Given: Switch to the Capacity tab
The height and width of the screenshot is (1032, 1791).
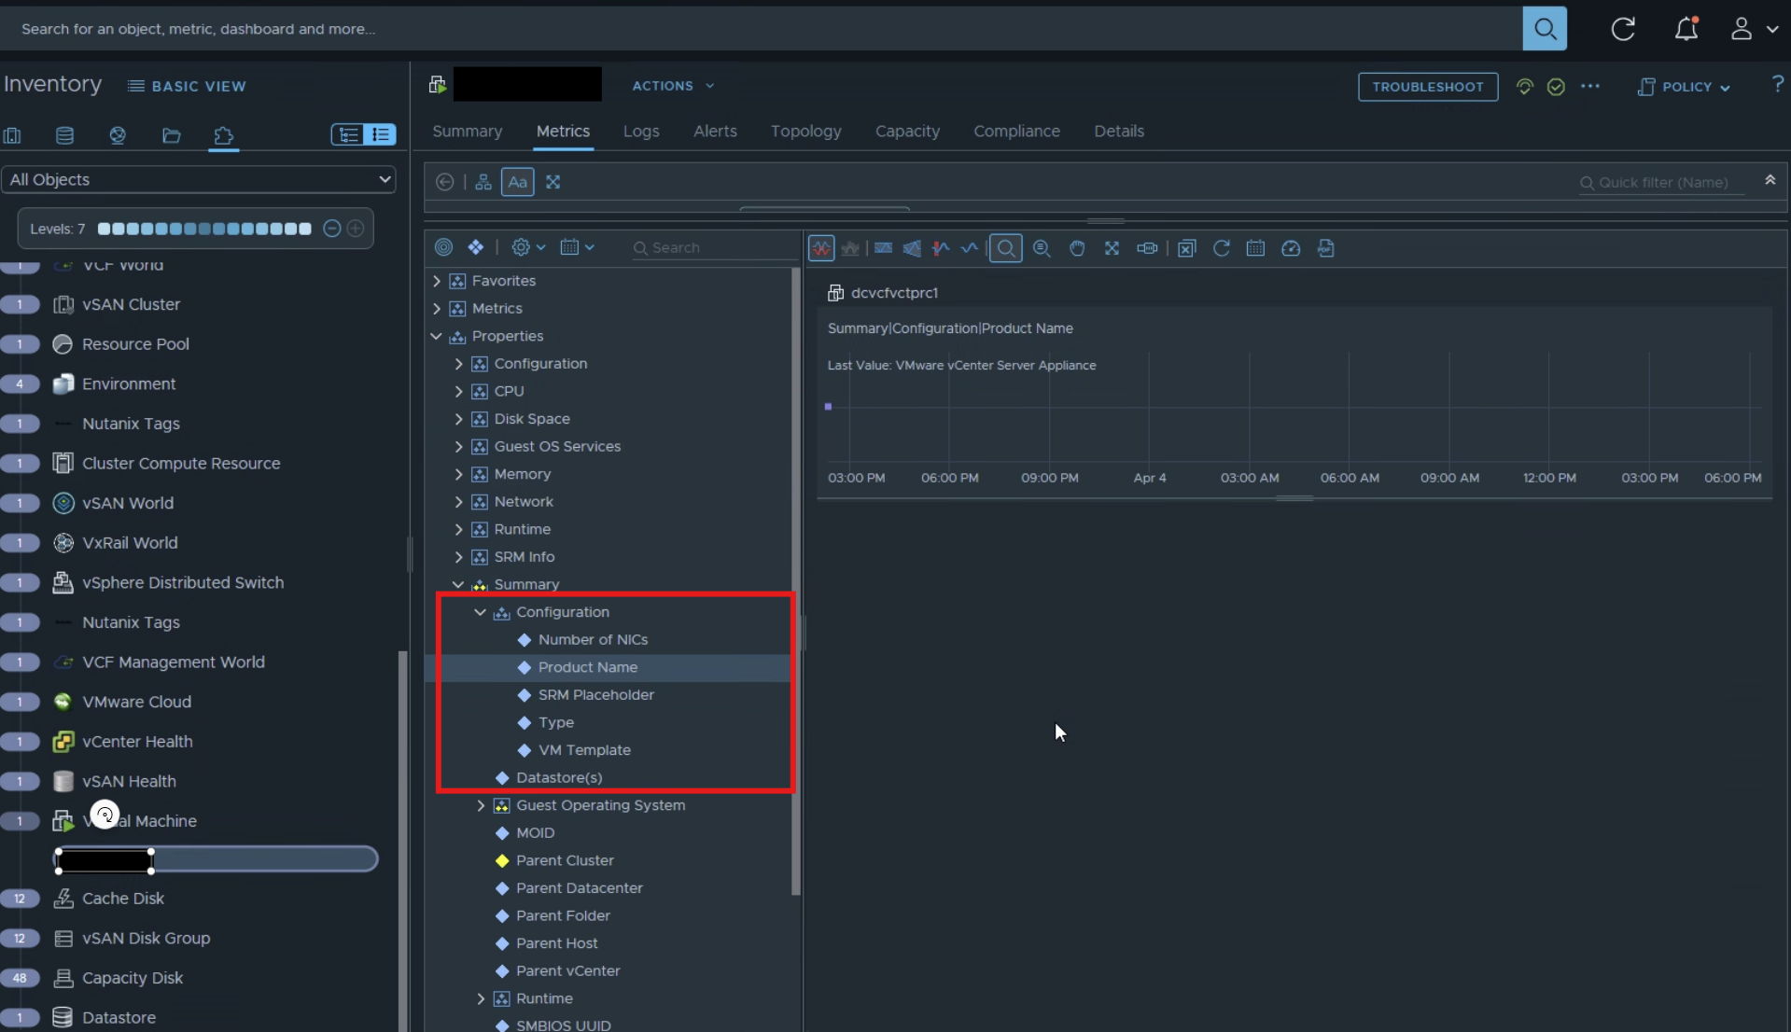Looking at the screenshot, I should pos(906,132).
